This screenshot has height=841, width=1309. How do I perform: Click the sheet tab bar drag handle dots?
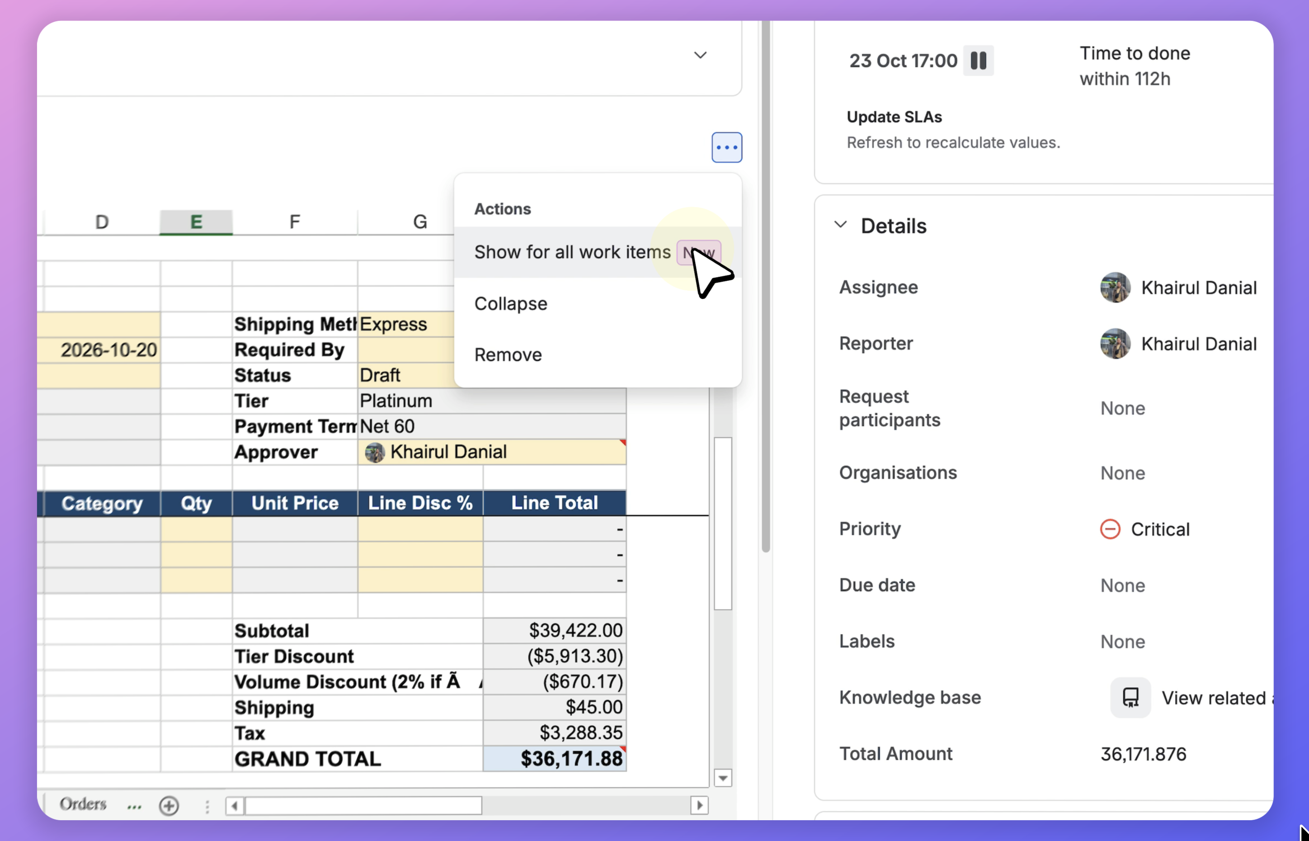[x=207, y=807]
